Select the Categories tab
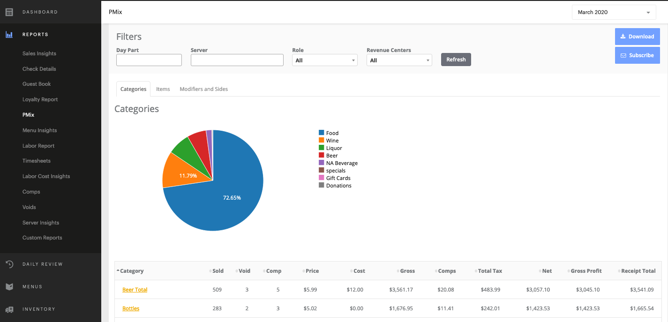The width and height of the screenshot is (668, 322). tap(133, 89)
